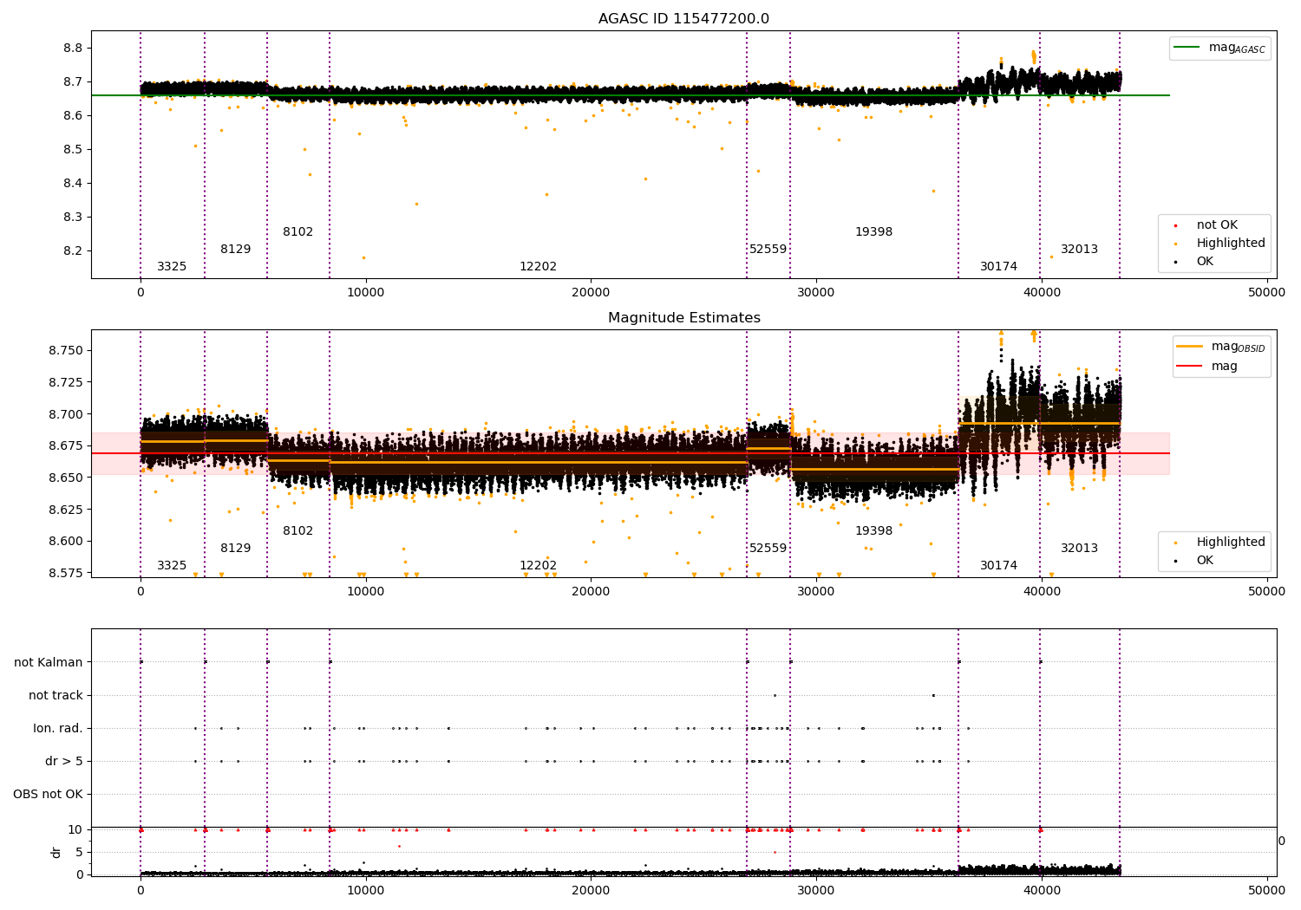Click obsid 32013 in Magnitude Estimates plot
The width and height of the screenshot is (1301, 910).
1079,549
